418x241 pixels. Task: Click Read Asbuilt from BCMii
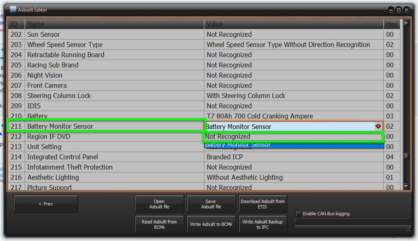coord(159,224)
